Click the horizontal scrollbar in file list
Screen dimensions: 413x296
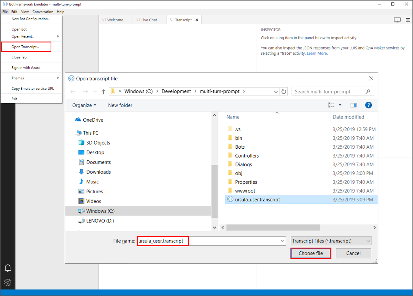[x=273, y=227]
